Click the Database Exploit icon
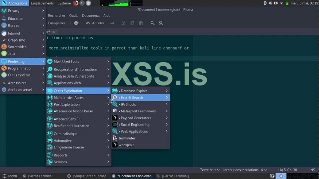 tap(115, 91)
